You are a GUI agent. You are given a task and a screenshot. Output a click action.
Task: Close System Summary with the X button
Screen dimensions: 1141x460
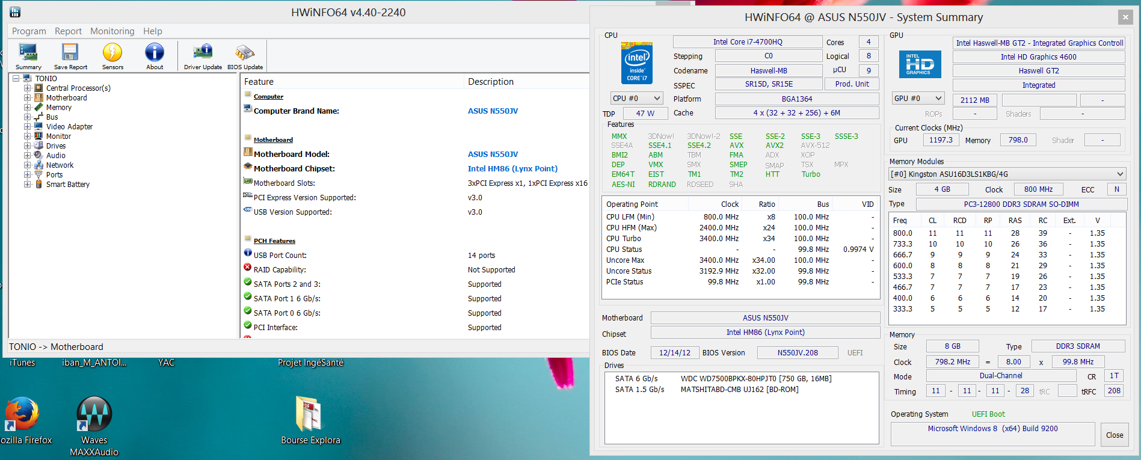pyautogui.click(x=1125, y=17)
